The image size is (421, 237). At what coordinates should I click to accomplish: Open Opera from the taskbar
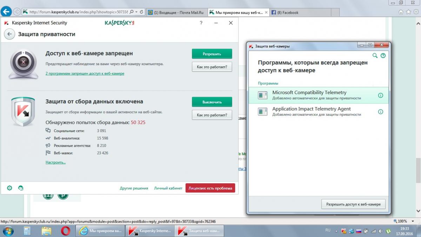coord(66,231)
